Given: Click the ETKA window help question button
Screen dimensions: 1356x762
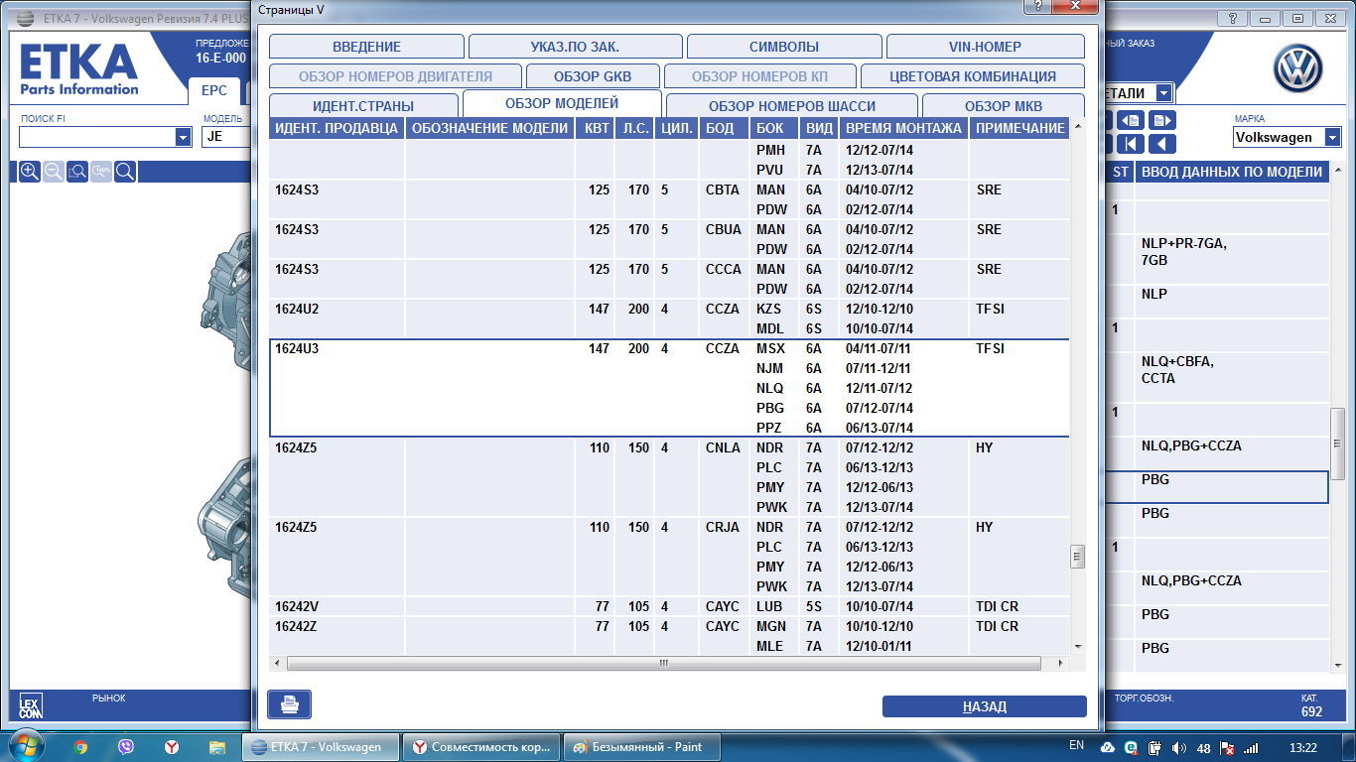Looking at the screenshot, I should pos(1233,18).
